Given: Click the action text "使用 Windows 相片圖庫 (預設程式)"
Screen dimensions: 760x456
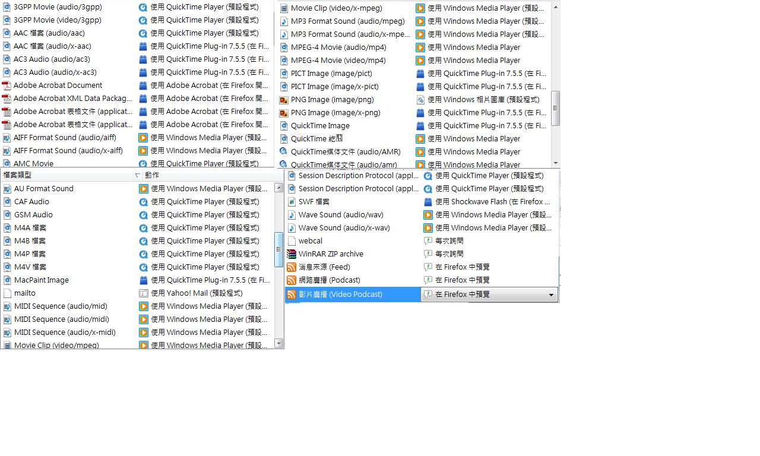Looking at the screenshot, I should tap(483, 100).
